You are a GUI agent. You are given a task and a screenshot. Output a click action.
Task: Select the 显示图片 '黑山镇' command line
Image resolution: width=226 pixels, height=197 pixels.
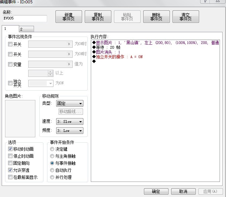point(155,43)
